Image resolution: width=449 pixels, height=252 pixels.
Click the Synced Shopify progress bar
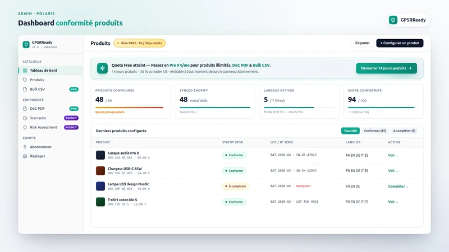(215, 108)
